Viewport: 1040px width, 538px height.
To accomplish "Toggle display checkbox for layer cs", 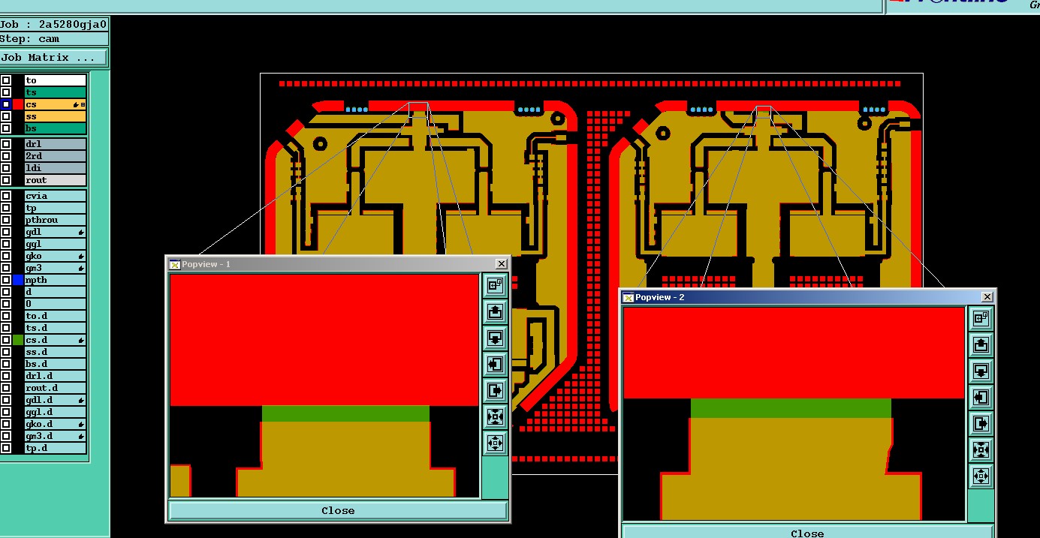I will [x=6, y=104].
